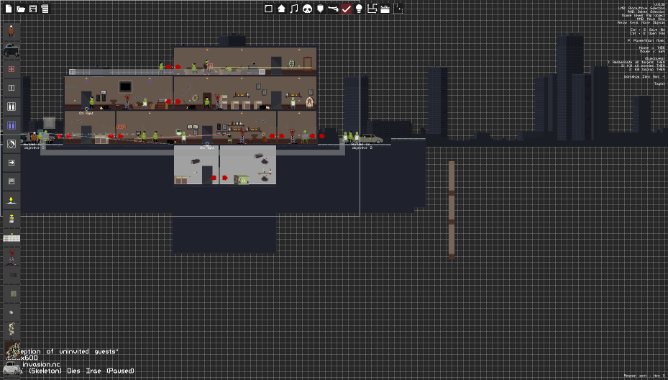Screen dimensions: 668x380
Task: Select the revolver weapons tool
Action: click(x=333, y=9)
